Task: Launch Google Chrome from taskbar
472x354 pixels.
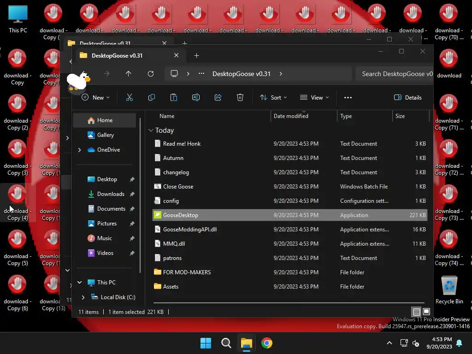Action: click(x=267, y=343)
